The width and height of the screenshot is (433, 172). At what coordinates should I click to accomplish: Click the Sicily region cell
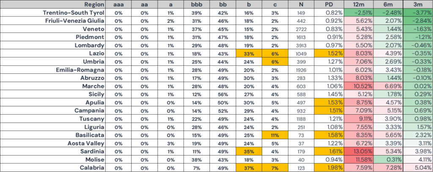53,94
